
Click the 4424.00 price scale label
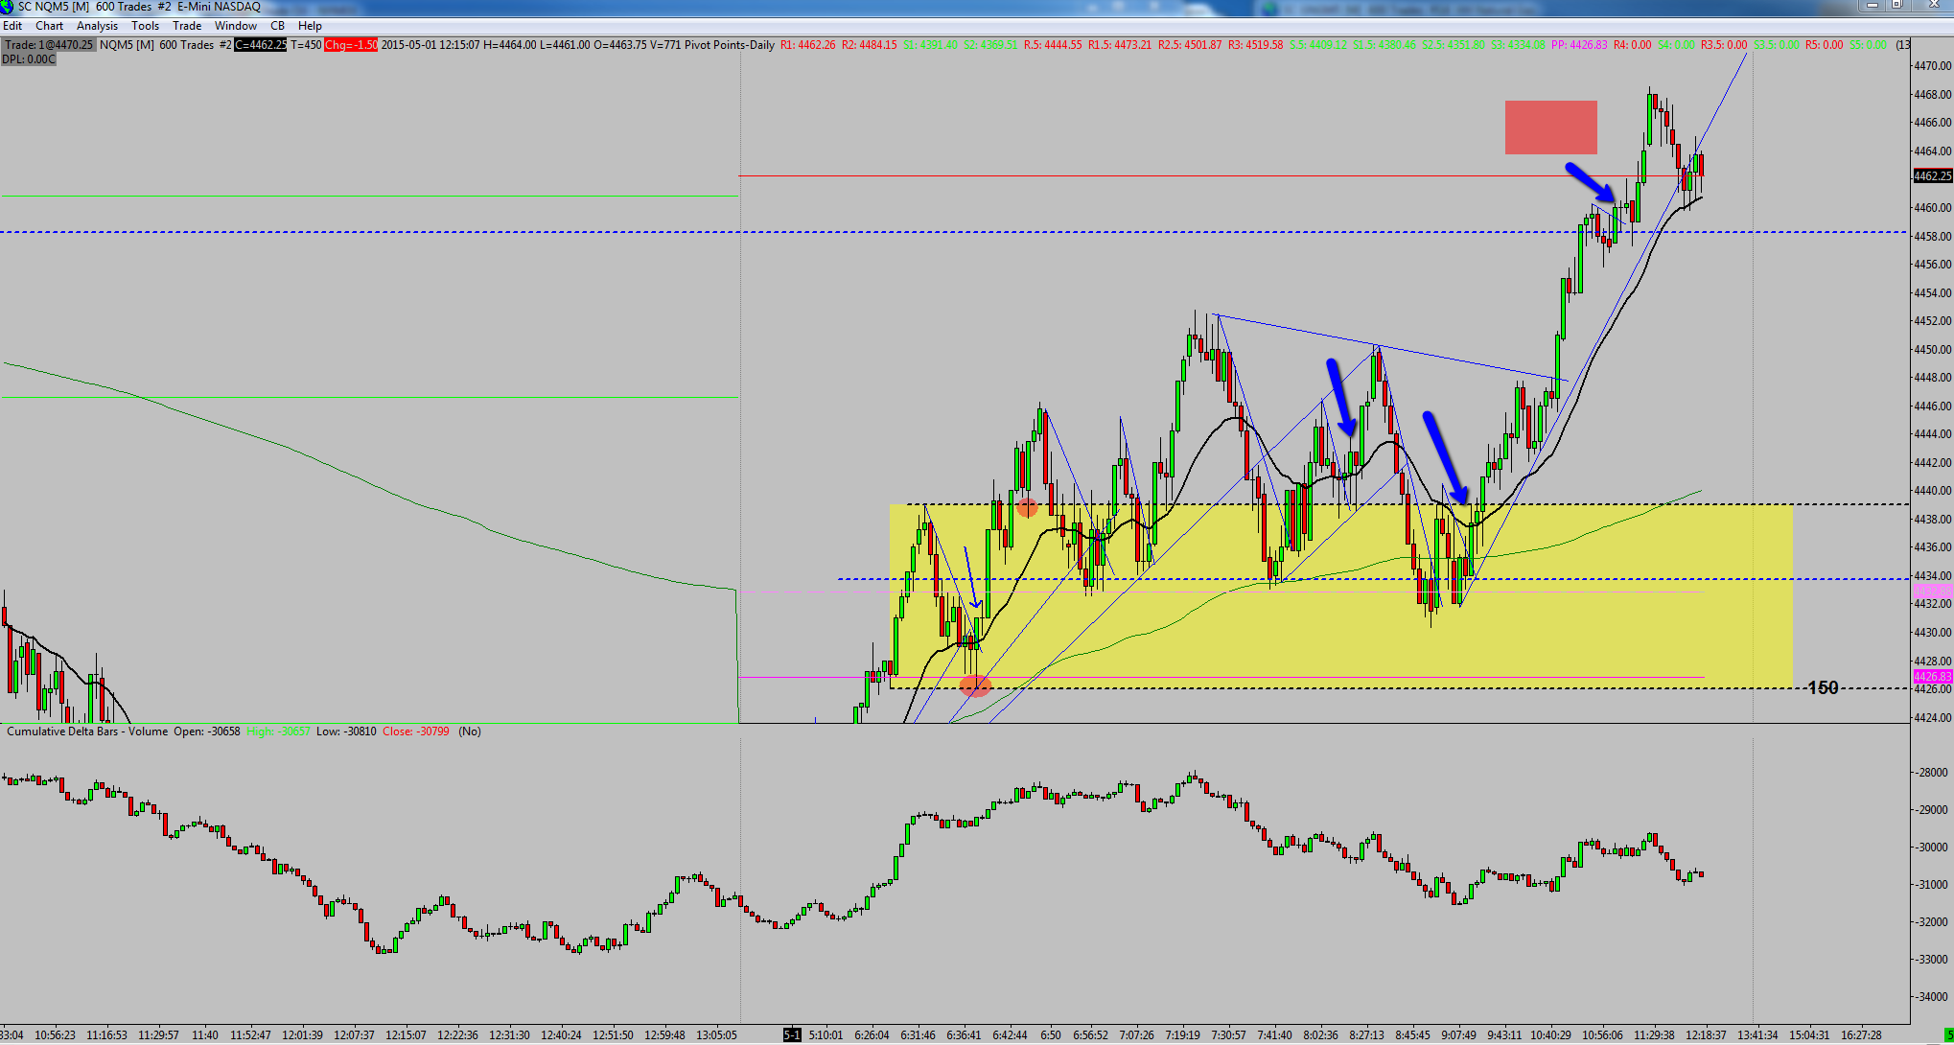1932,717
